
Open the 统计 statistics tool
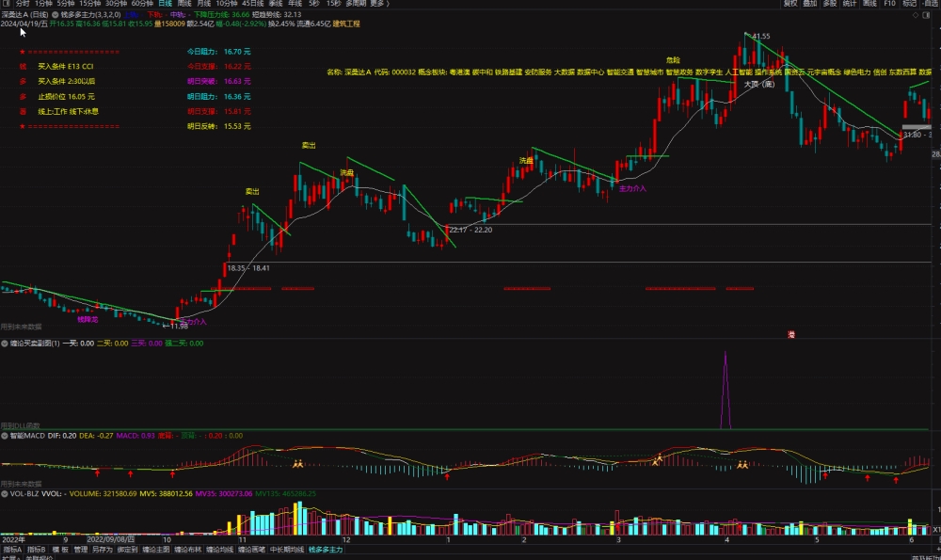[x=850, y=4]
